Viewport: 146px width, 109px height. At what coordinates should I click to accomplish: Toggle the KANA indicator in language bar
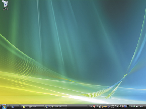click(x=112, y=107)
